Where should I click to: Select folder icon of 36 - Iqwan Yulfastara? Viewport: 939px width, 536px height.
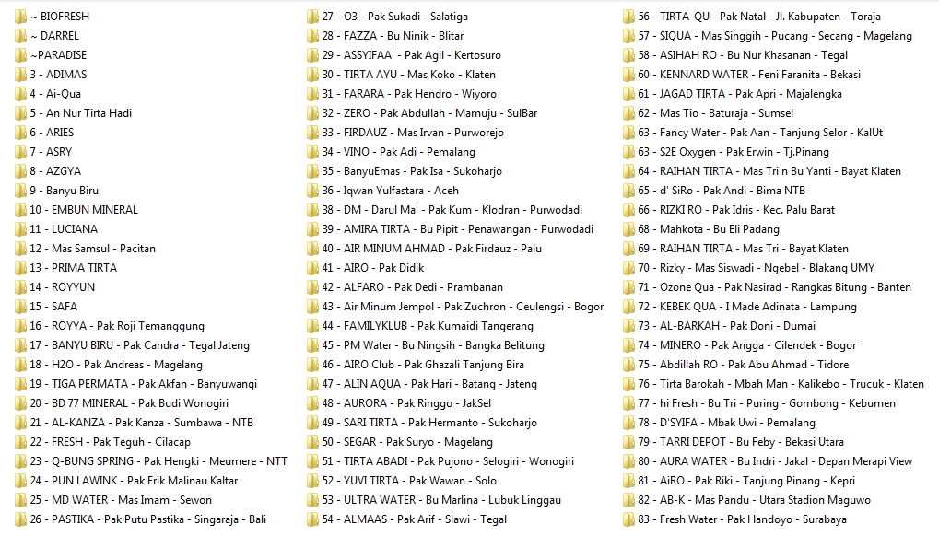(312, 191)
